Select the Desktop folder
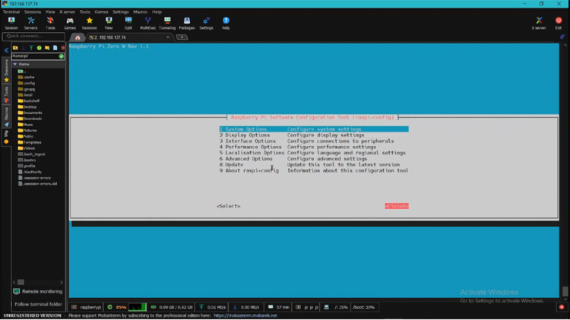 click(x=27, y=107)
